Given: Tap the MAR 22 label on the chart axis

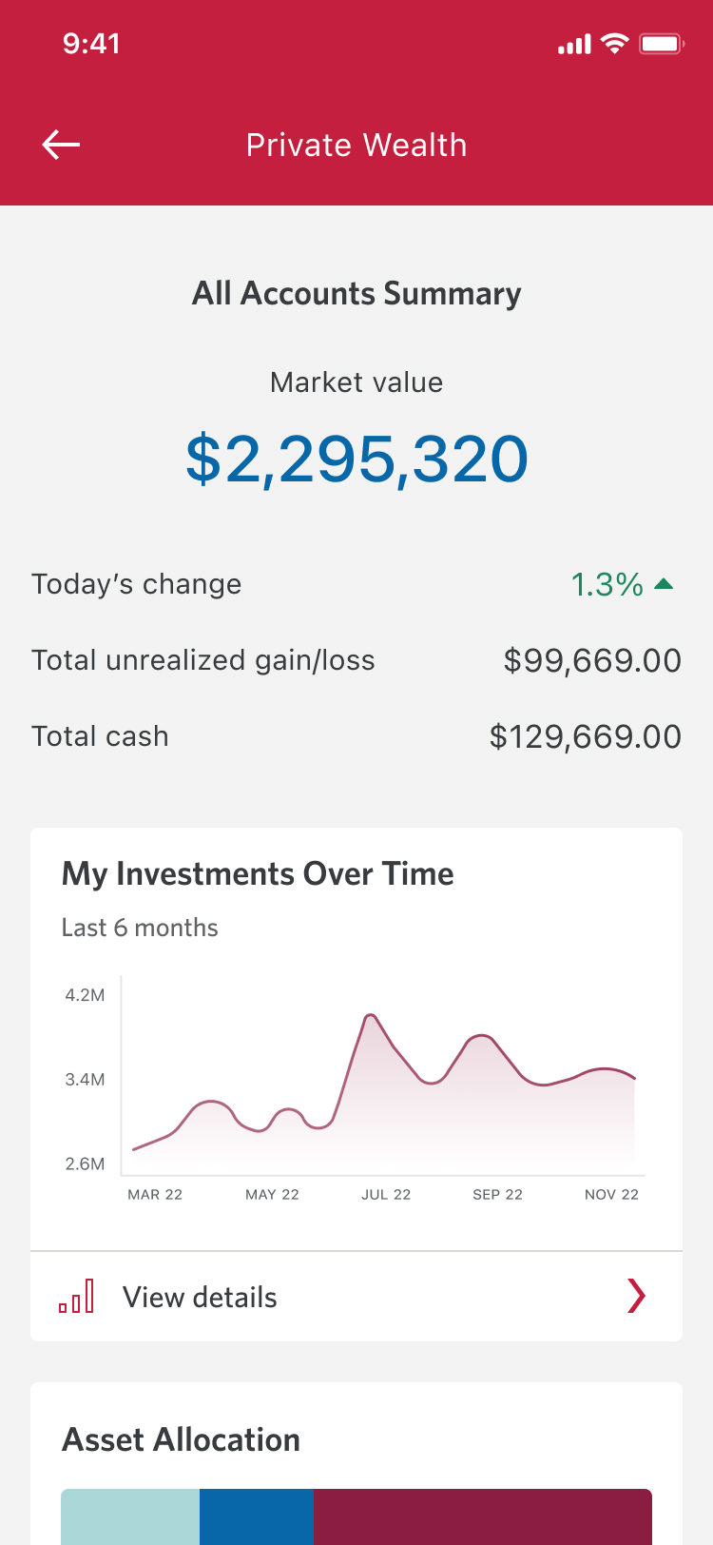Looking at the screenshot, I should 155,1195.
